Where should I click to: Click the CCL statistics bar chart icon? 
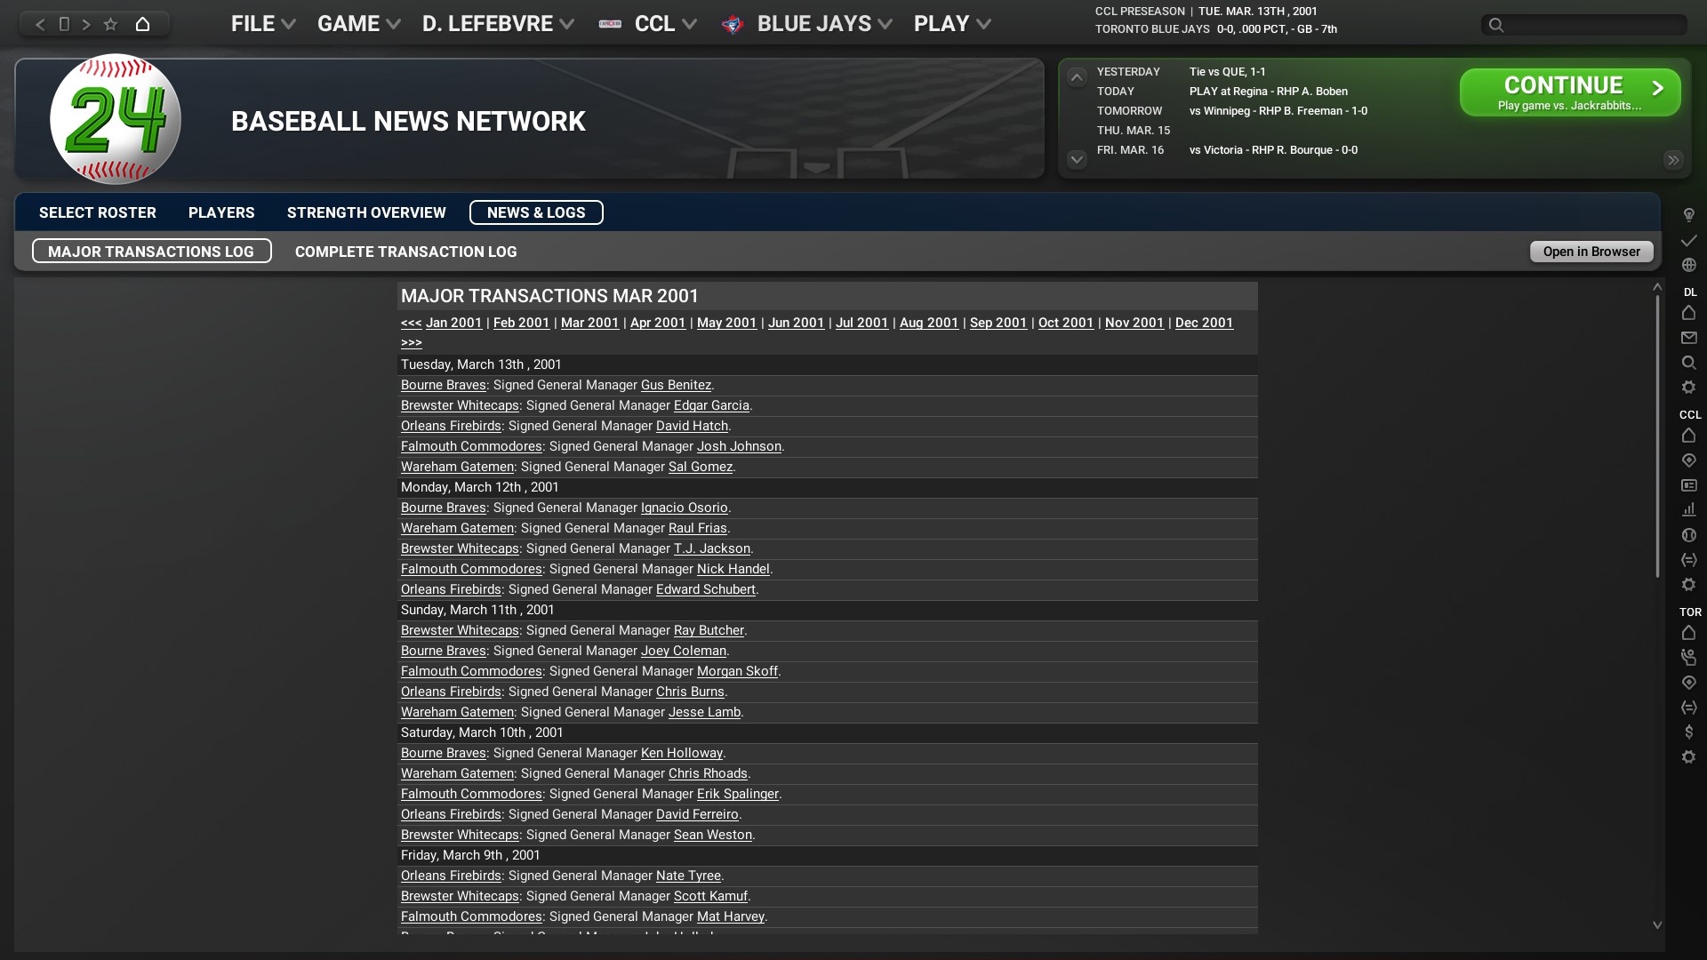[x=1688, y=510]
